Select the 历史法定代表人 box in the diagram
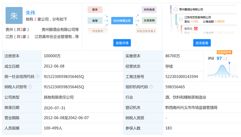Image resolution: width=241 pixels, height=137 pixels. pos(146,31)
